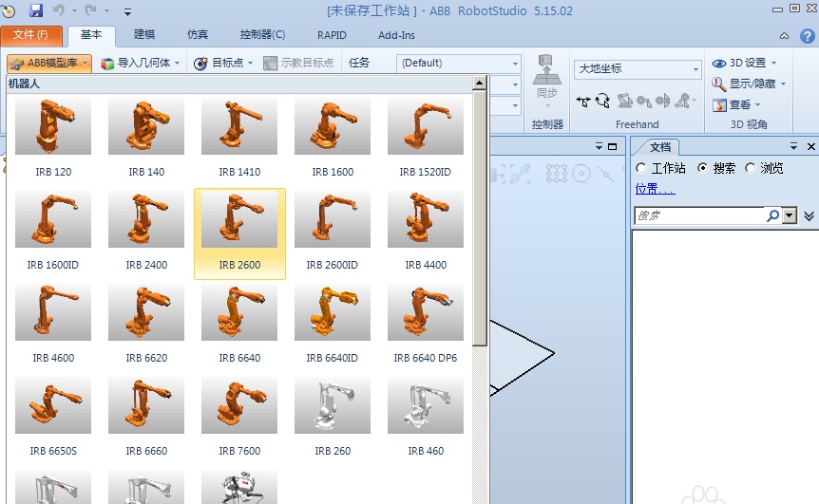Choose the IRB 6660 robot model
The height and width of the screenshot is (504, 819).
[146, 419]
